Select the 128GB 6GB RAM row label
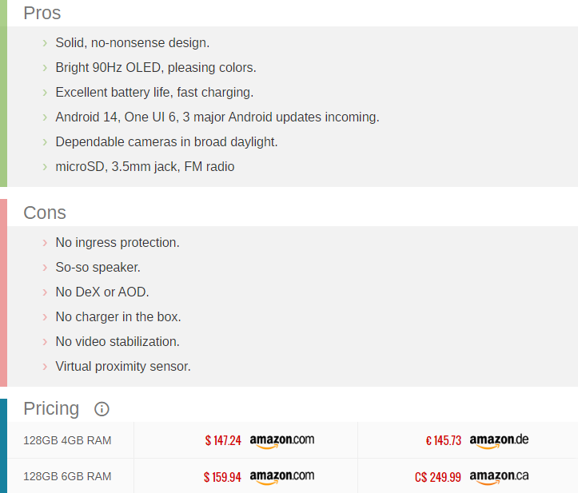The height and width of the screenshot is (493, 578). point(67,476)
